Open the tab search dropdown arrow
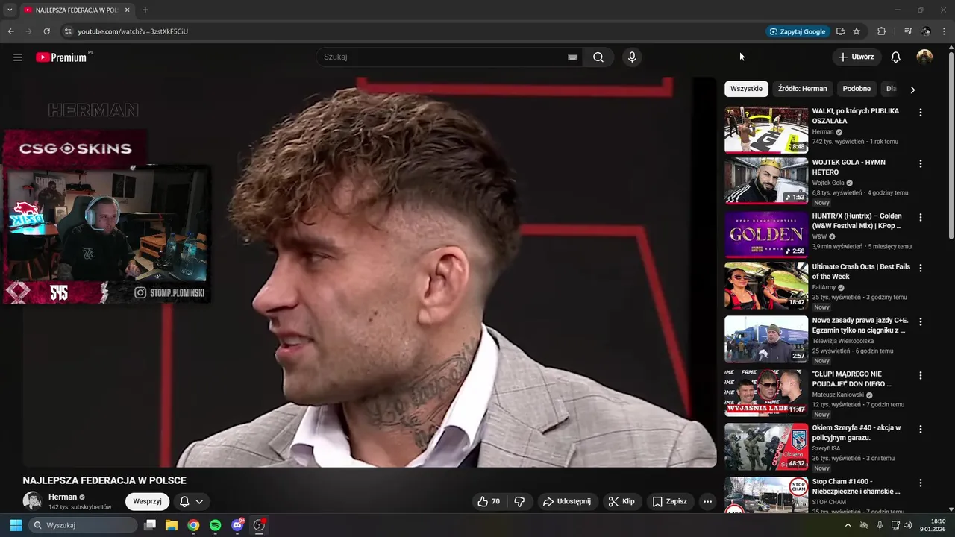955x537 pixels. pyautogui.click(x=10, y=10)
